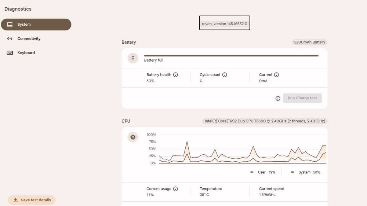Click the Connectivity arrows icon

(x=10, y=39)
